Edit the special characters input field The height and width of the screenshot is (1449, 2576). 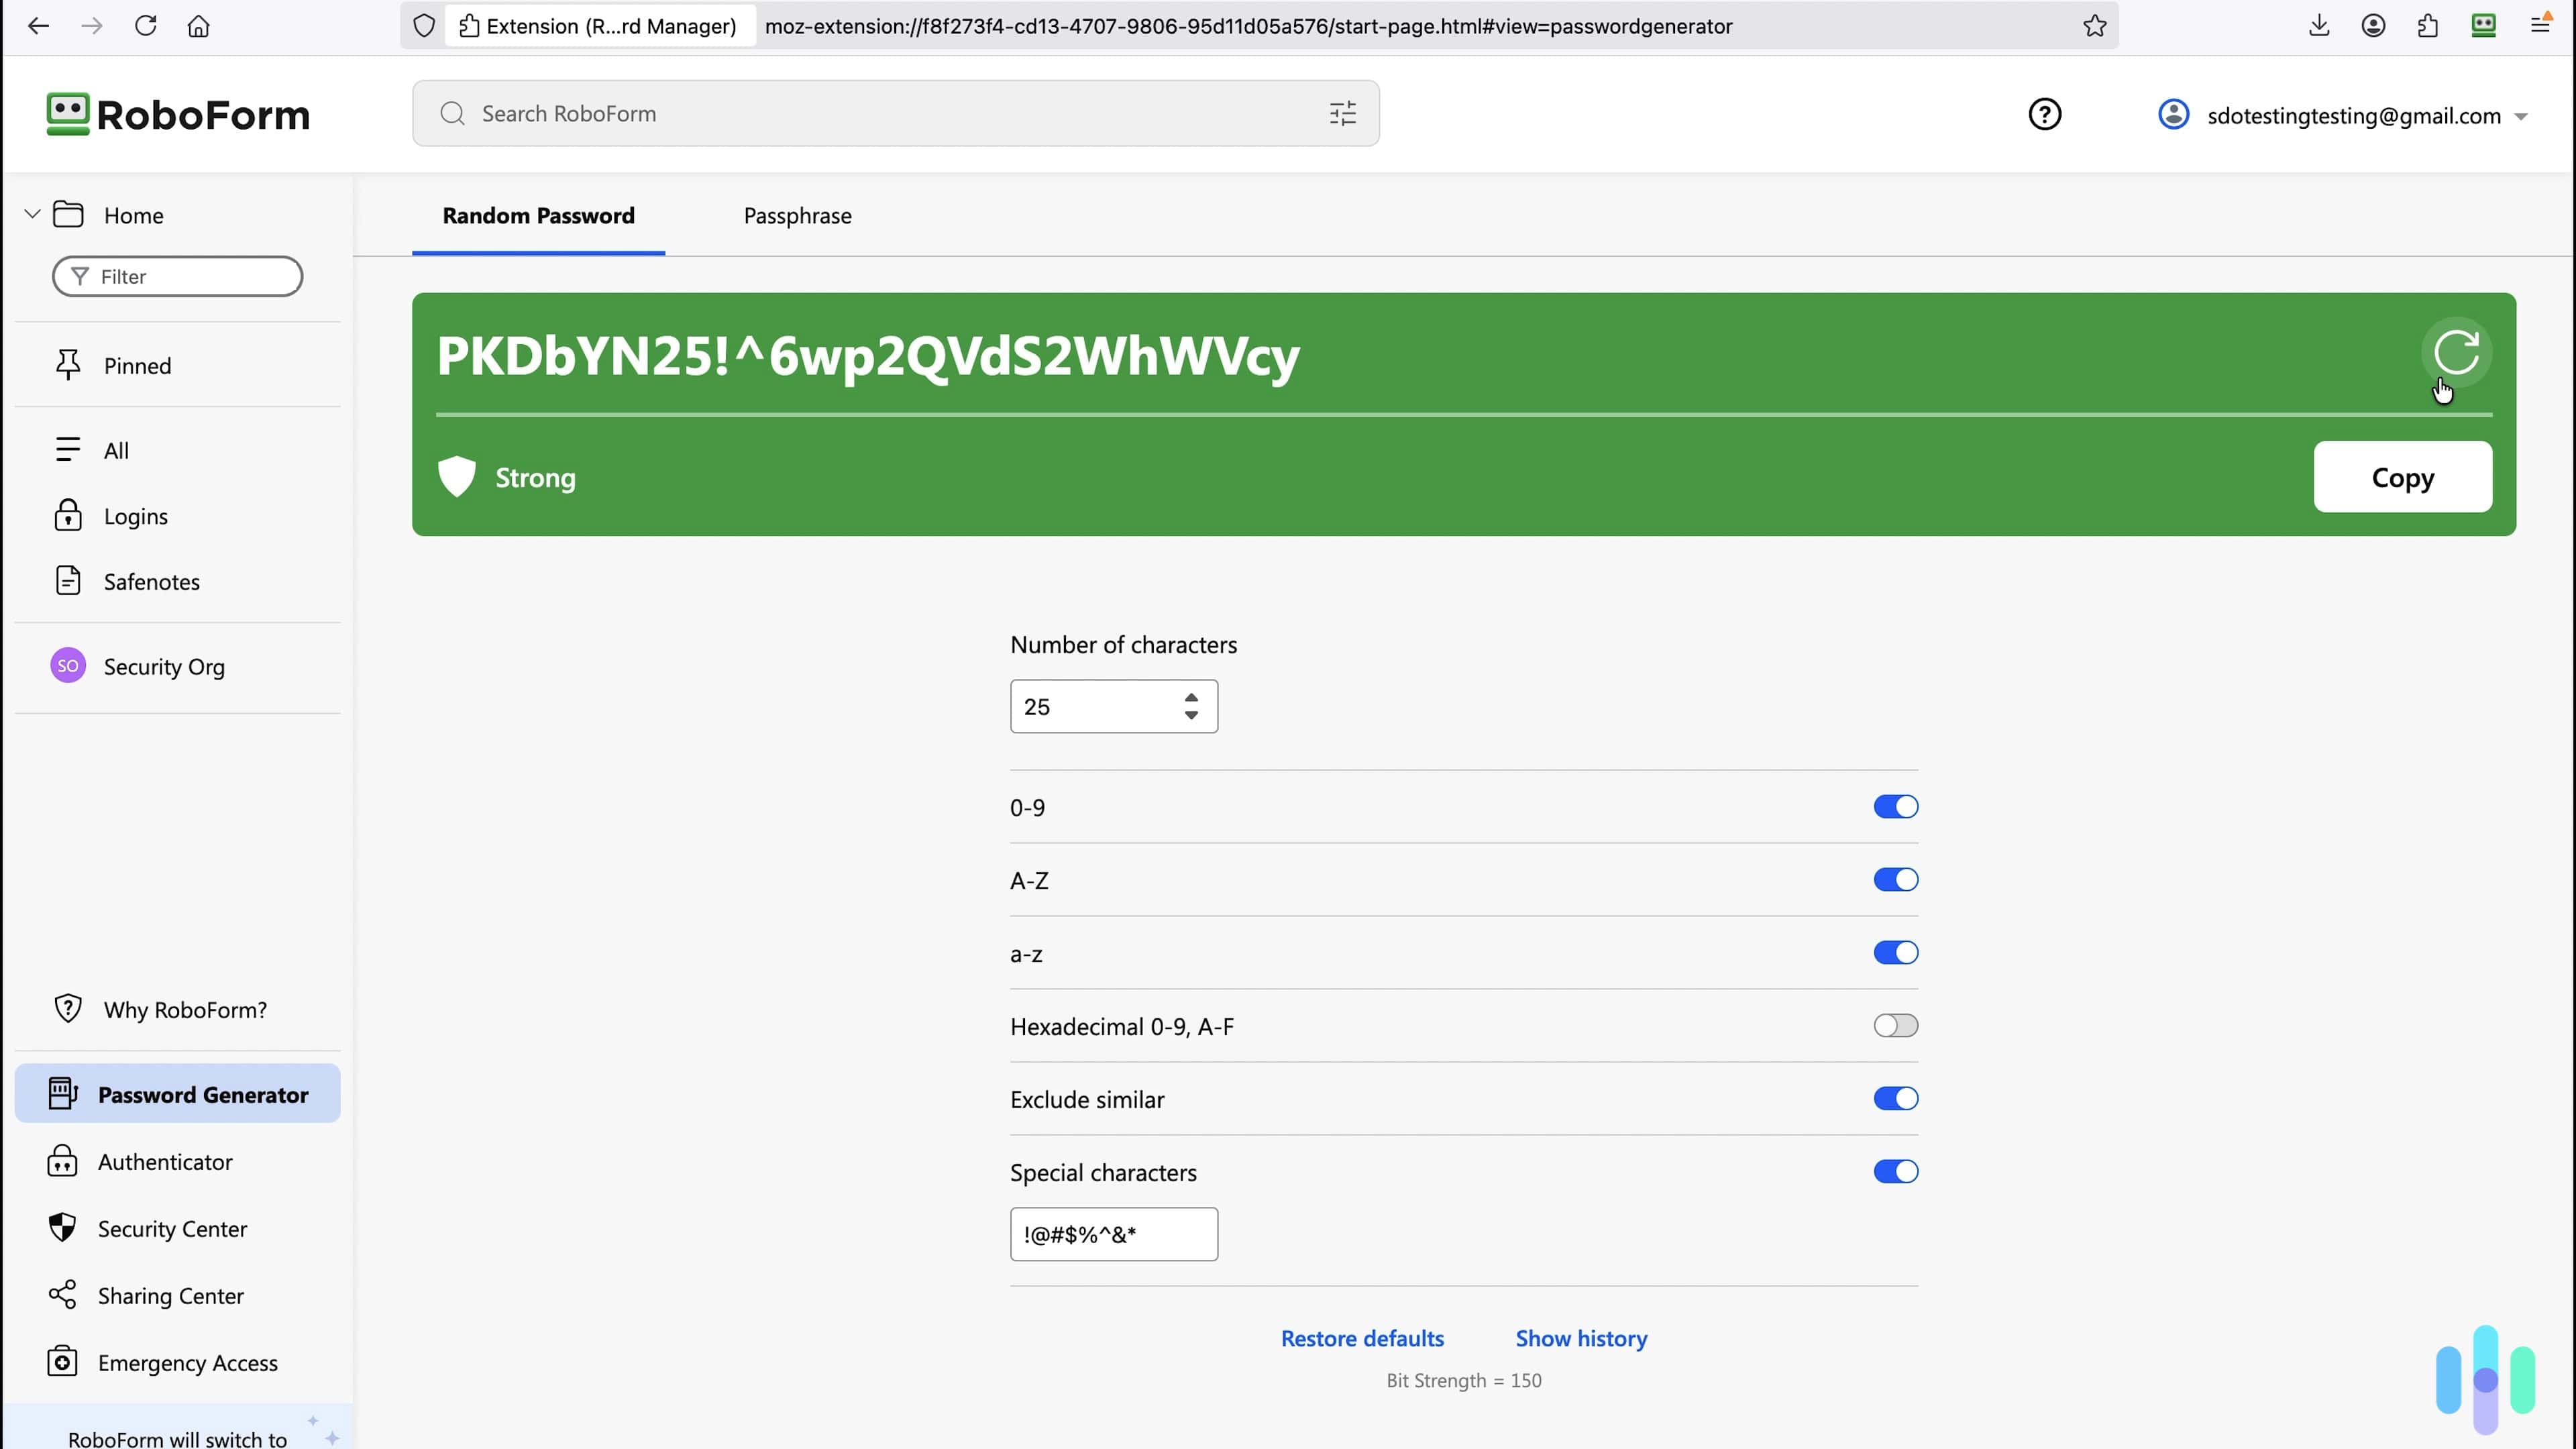(1113, 1234)
